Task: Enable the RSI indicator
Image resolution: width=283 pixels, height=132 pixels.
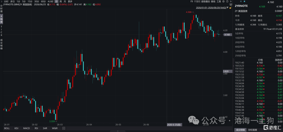Action: (x=36, y=128)
